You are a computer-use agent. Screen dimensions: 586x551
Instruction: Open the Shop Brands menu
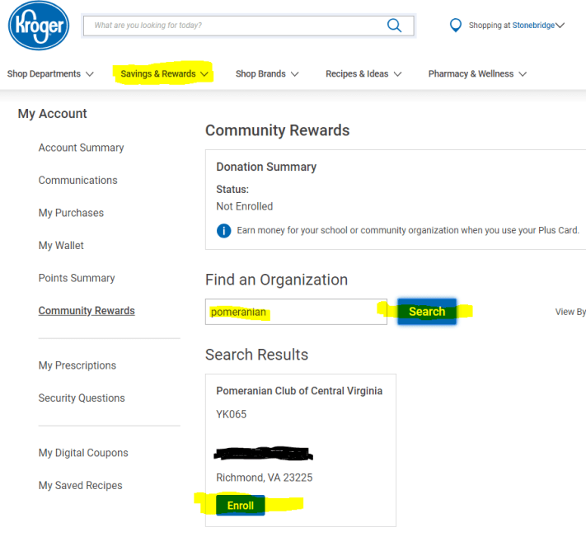coord(267,73)
